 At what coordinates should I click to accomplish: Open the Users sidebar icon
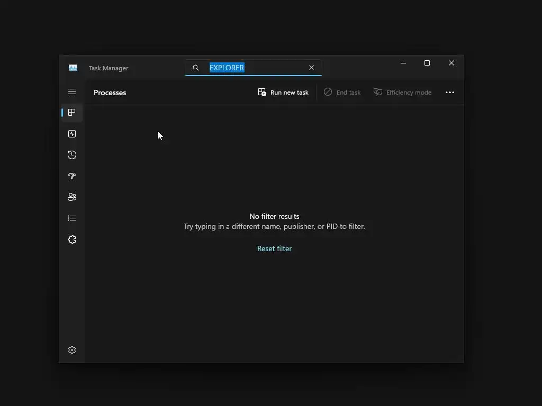pos(72,197)
